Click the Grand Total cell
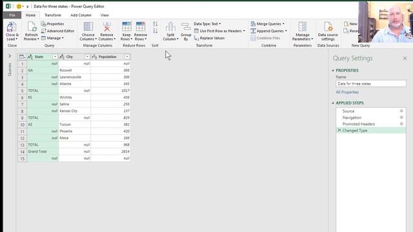This screenshot has height=232, width=413. click(43, 151)
